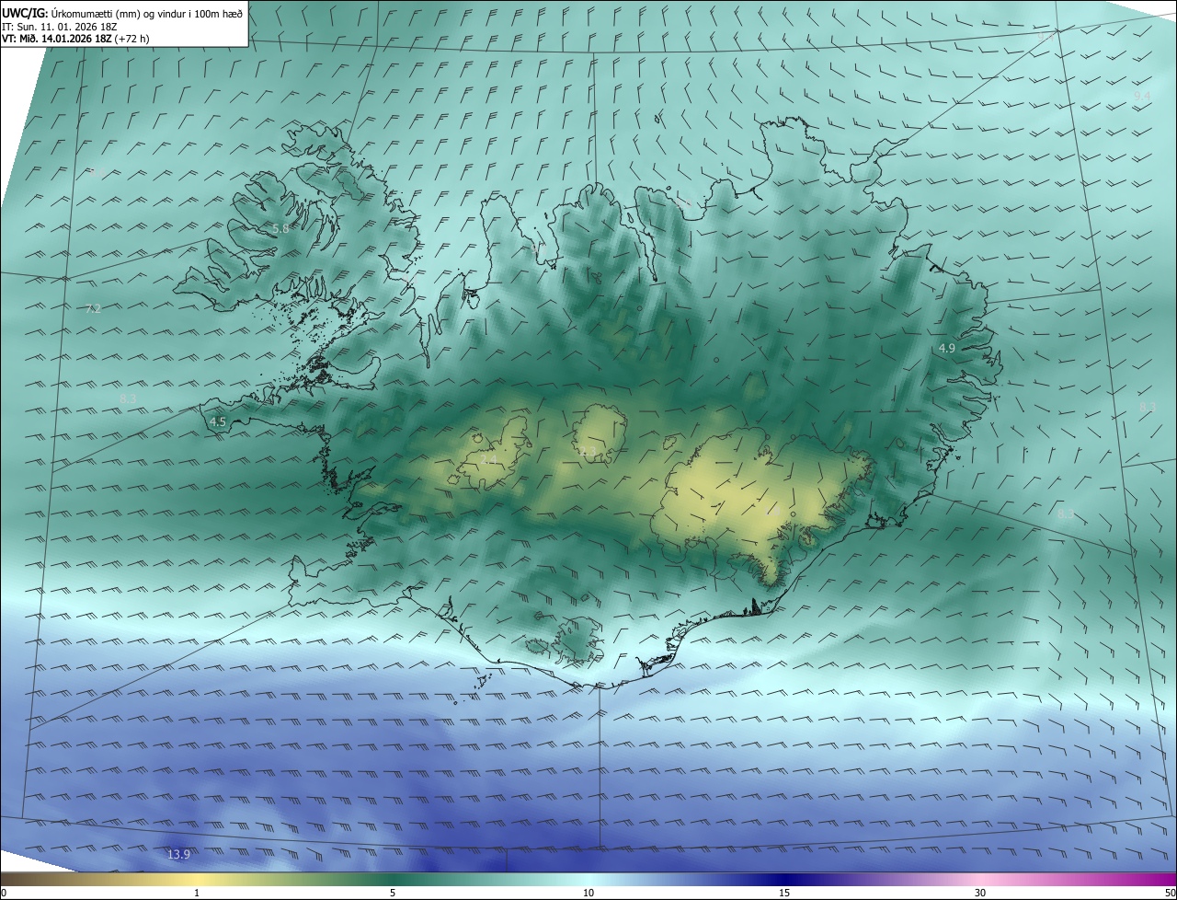This screenshot has width=1177, height=900.
Task: Click the 'IT: Sun. 11. 01. 2026 18Z' line
Action: tap(59, 26)
